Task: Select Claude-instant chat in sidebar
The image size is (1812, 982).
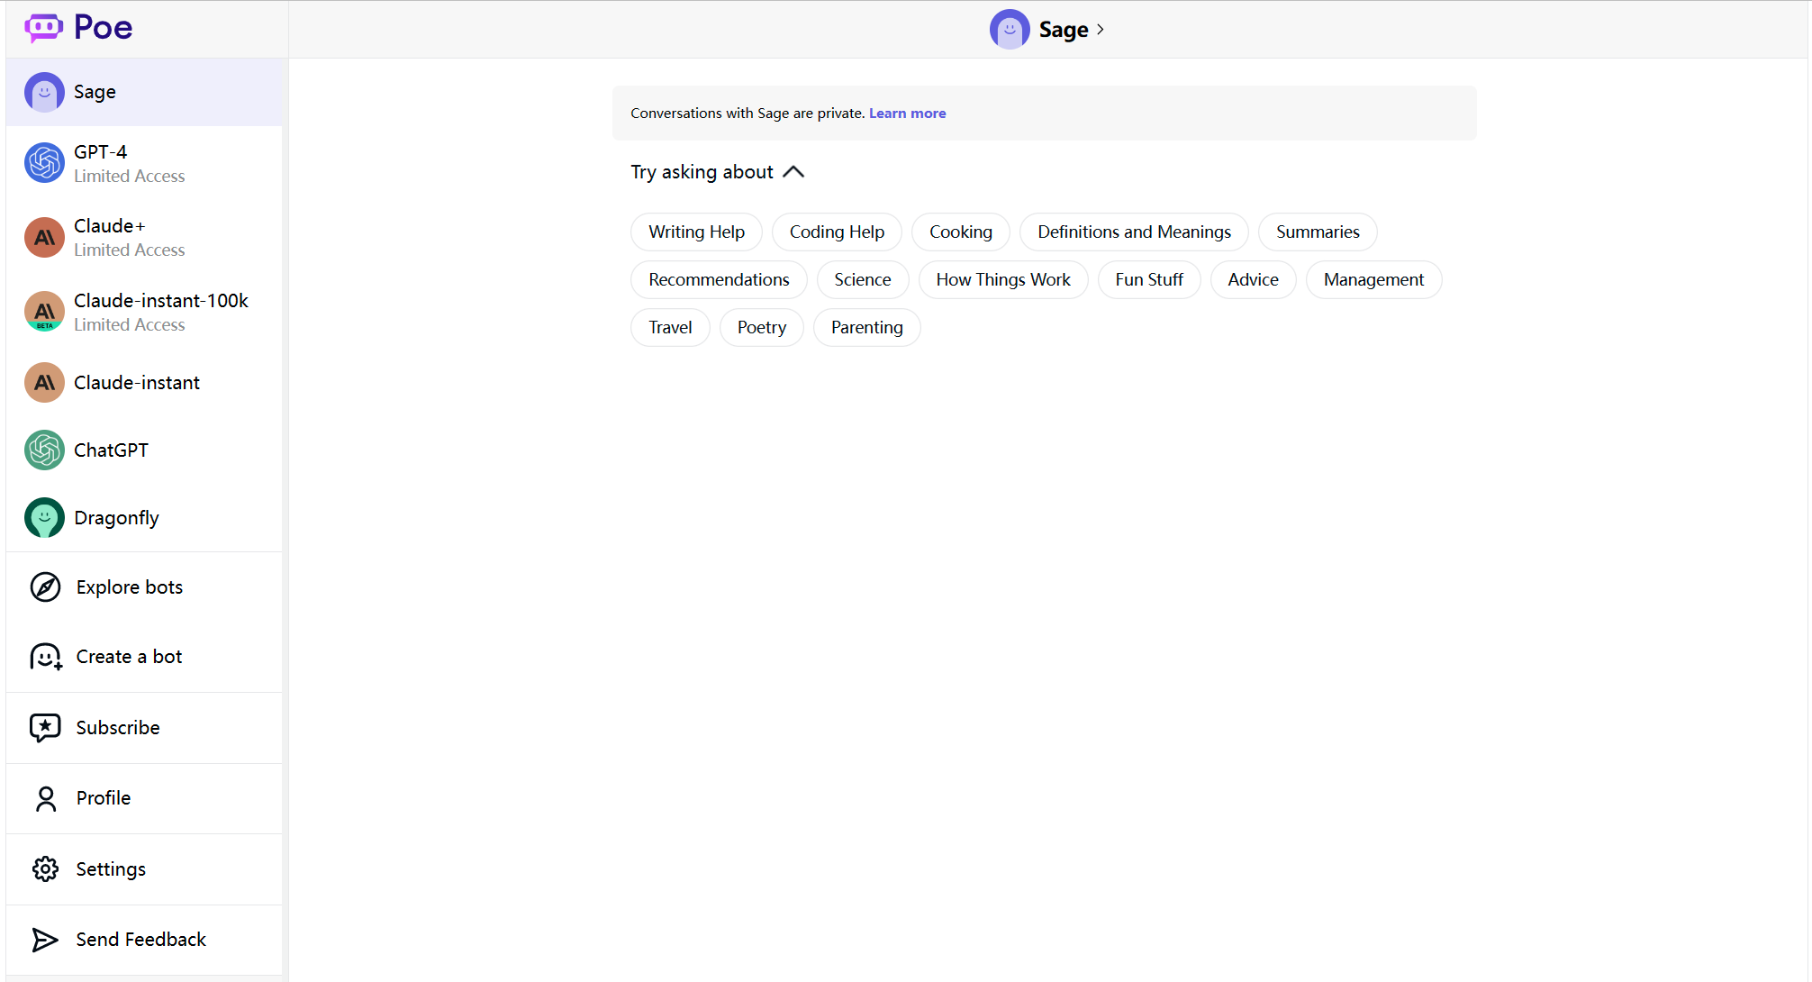Action: [x=137, y=383]
